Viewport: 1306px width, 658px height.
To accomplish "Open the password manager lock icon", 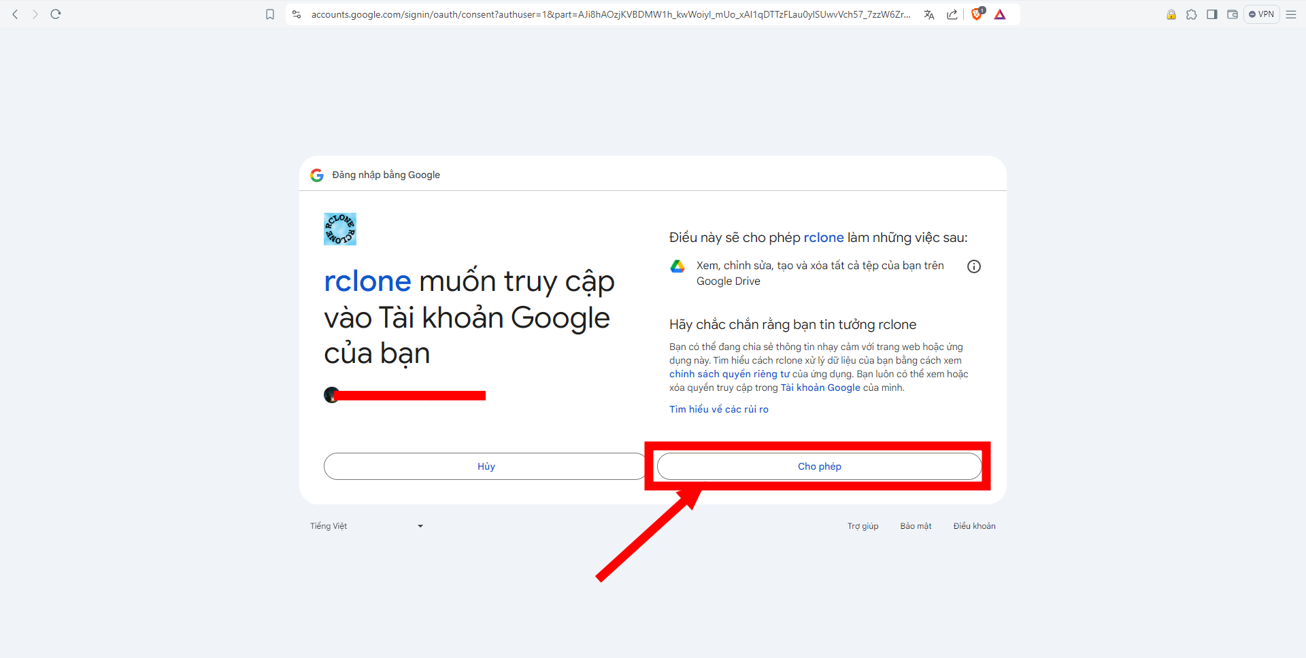I will pos(1171,14).
